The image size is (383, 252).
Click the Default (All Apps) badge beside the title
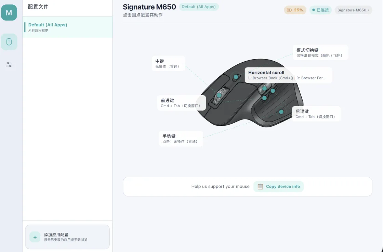(x=199, y=7)
